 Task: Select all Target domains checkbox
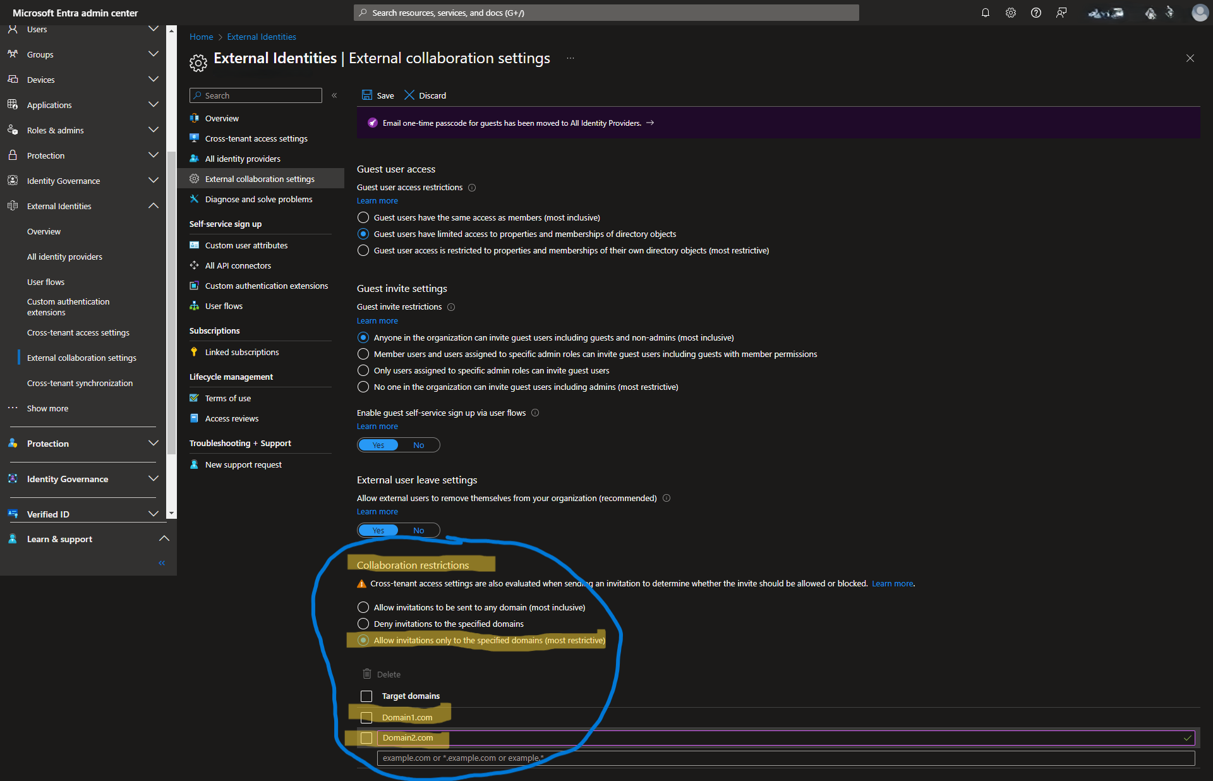(366, 696)
